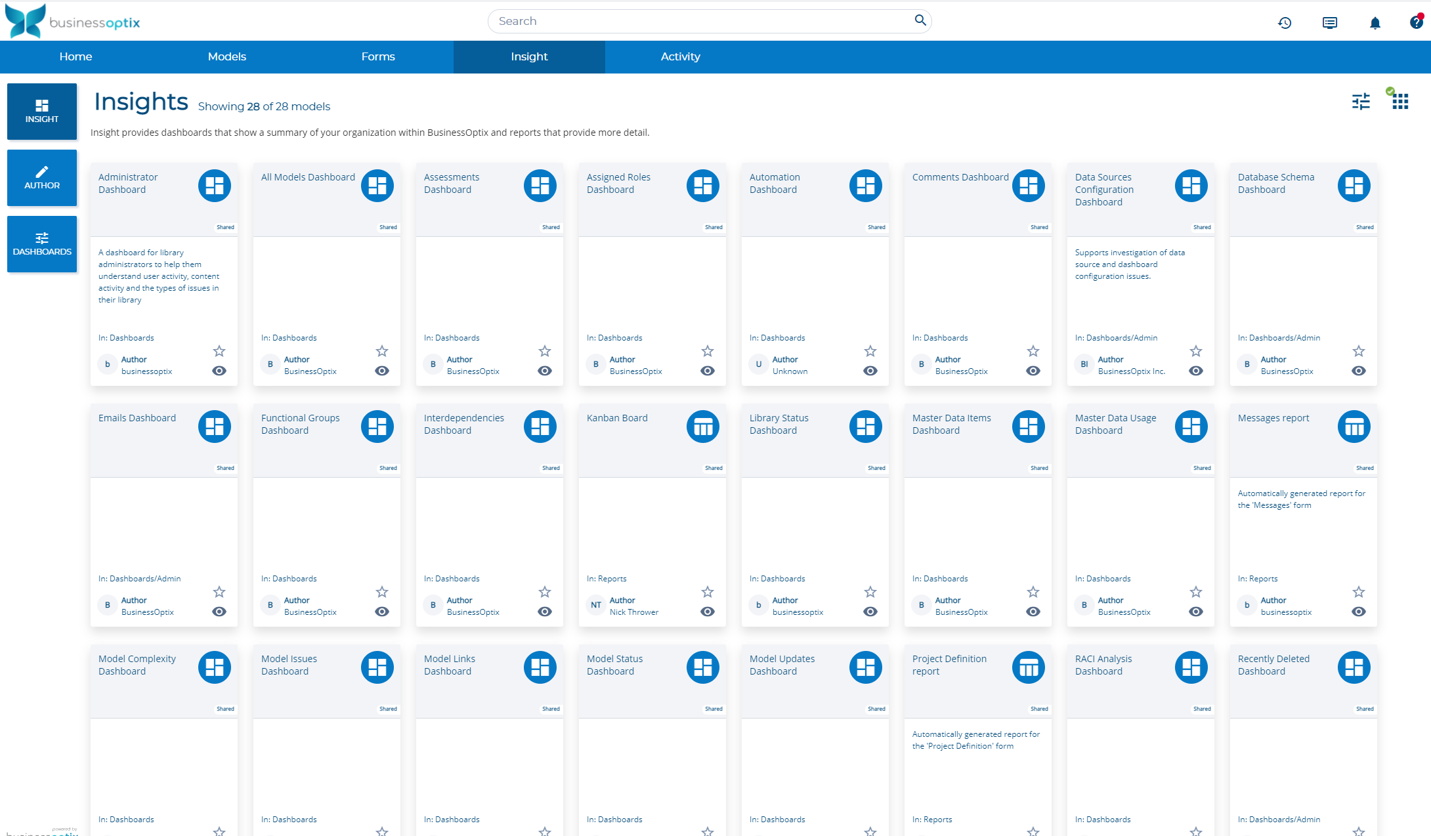This screenshot has height=836, width=1431.
Task: Click 'In: Reports' on Messages report card
Action: coord(1258,579)
